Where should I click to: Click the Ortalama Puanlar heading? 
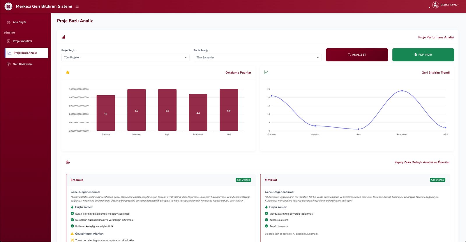[x=238, y=73]
